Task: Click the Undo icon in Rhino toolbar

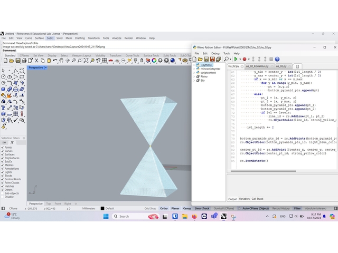Action: (55, 61)
